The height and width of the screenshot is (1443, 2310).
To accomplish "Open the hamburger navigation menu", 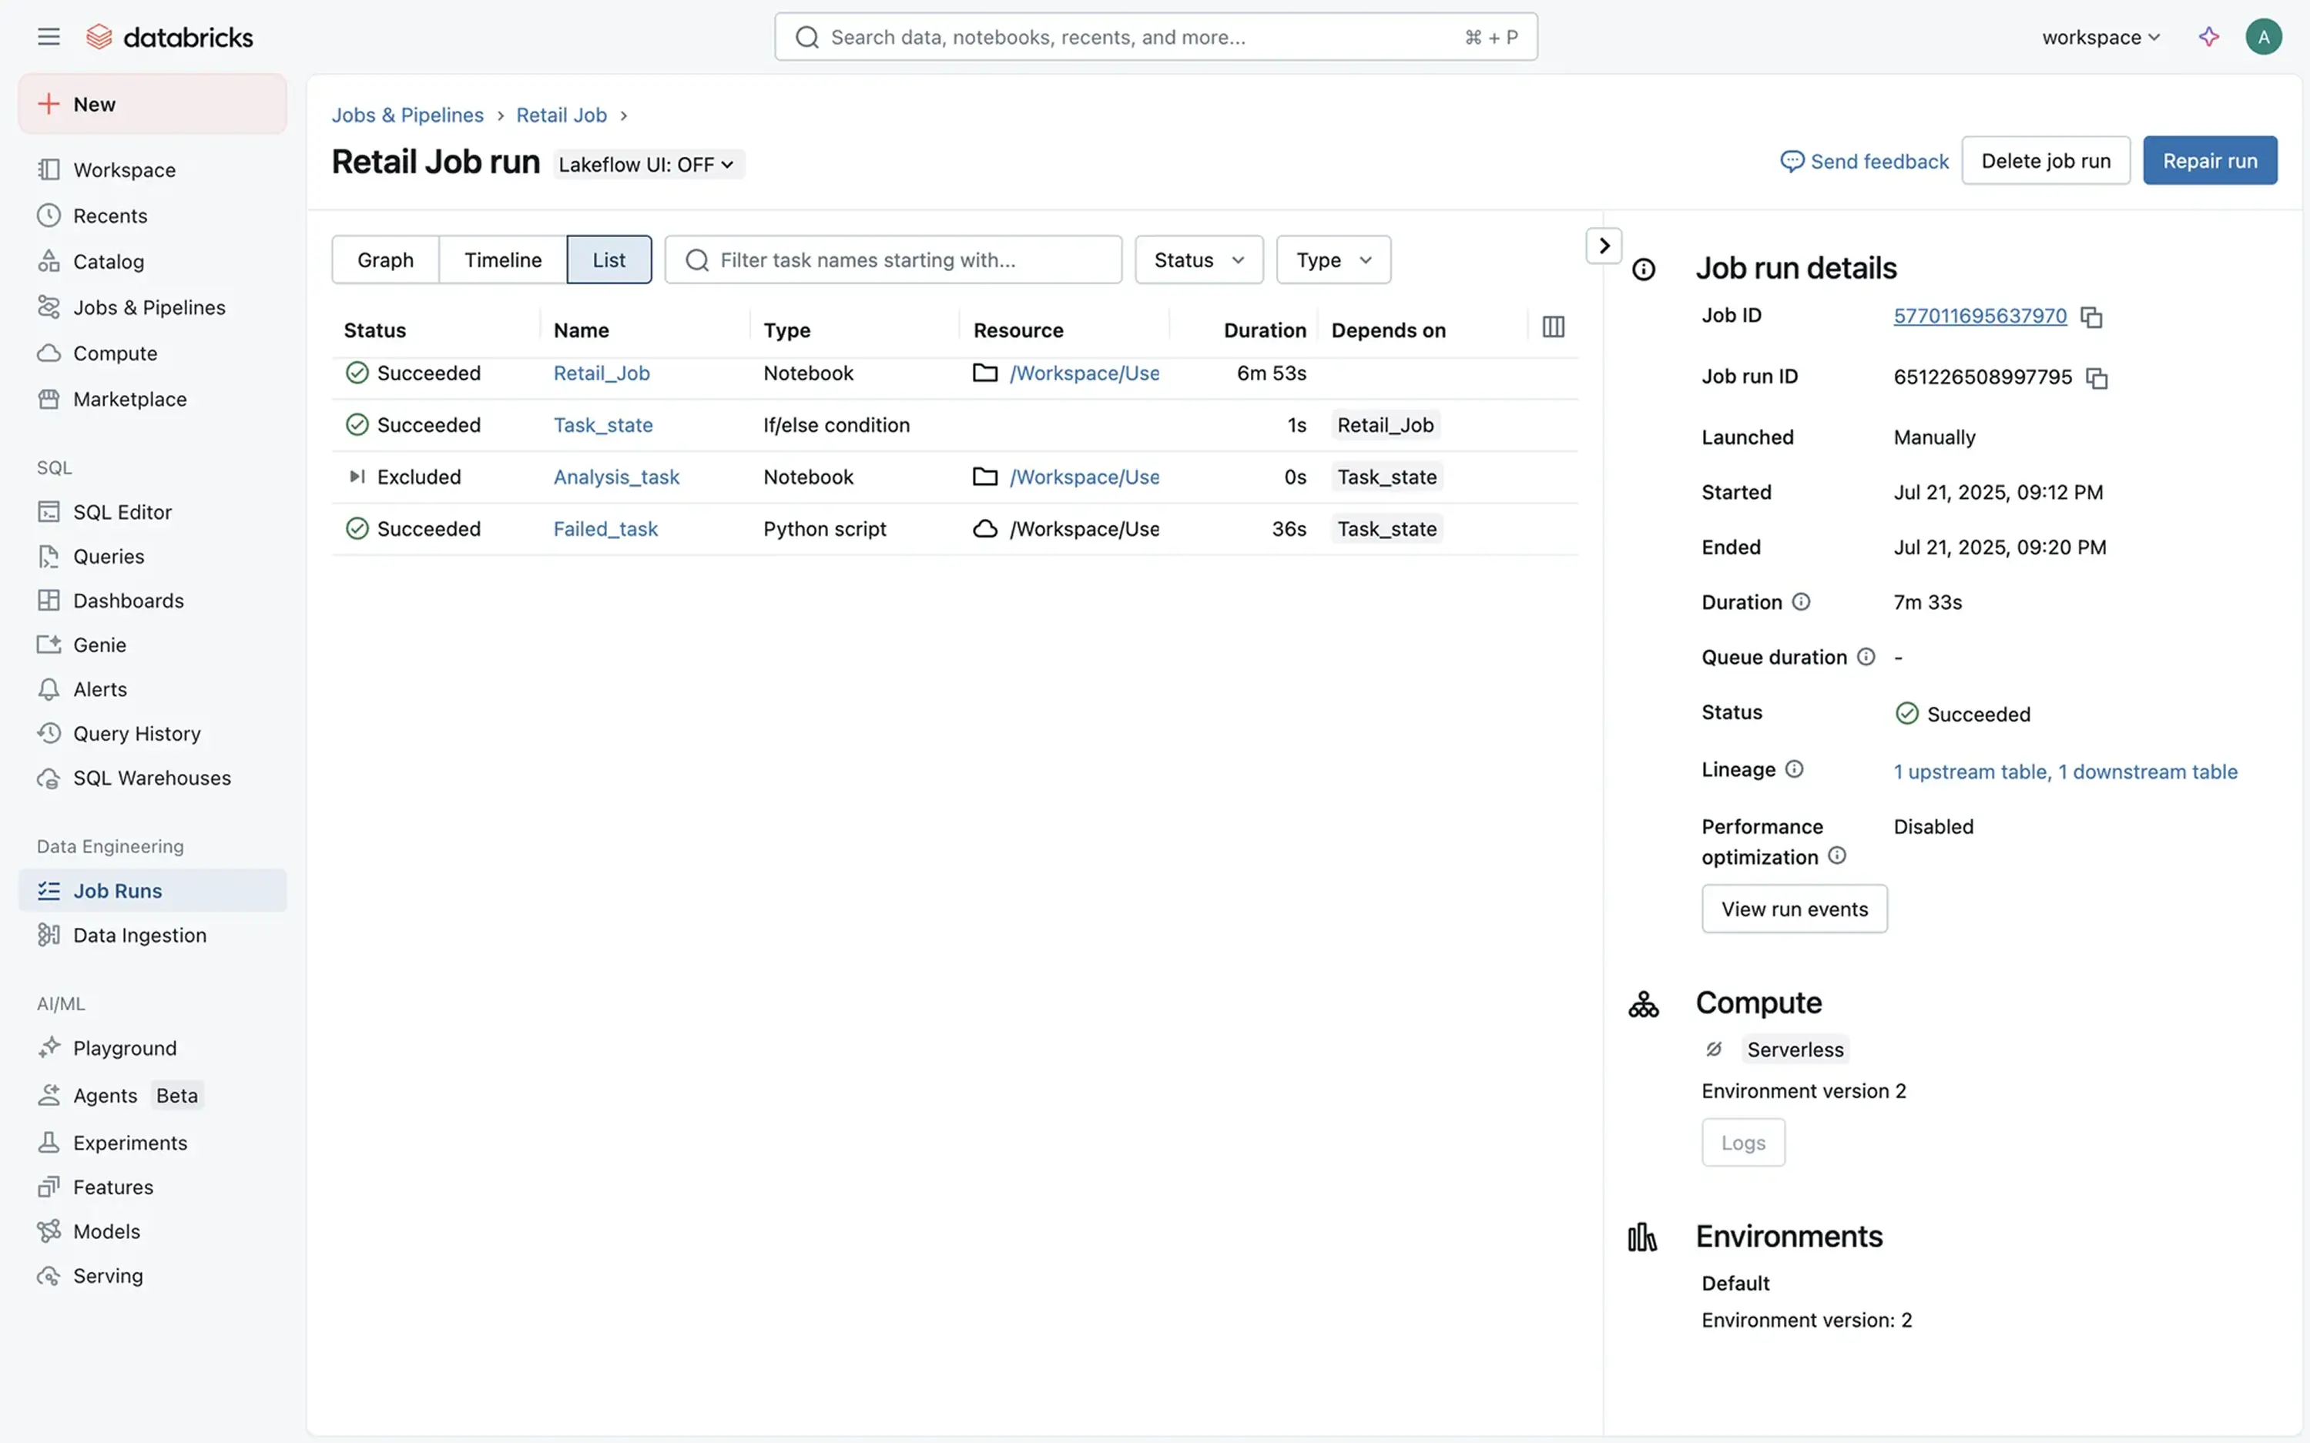I will (x=48, y=36).
